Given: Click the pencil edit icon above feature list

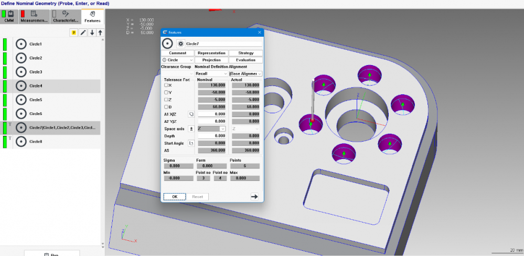Looking at the screenshot, I should pos(83,33).
